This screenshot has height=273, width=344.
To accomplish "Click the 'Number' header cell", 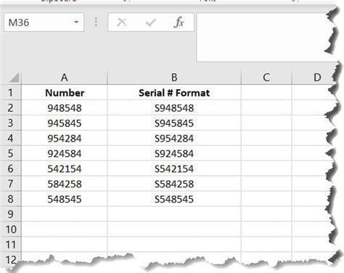I will (x=65, y=92).
